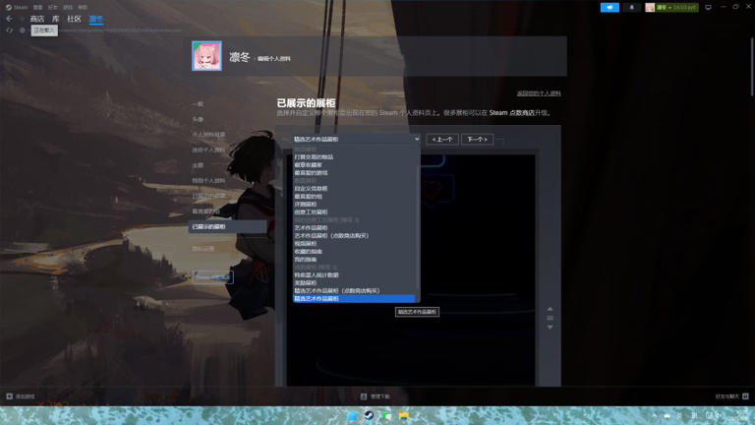Switch to the 商店 store tab
This screenshot has height=425, width=755.
coord(37,19)
